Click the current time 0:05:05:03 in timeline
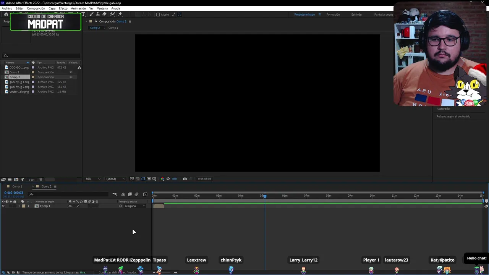Viewport: 489px width, 275px height. 14,193
